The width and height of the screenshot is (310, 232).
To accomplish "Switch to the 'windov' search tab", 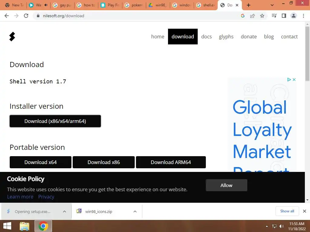I will coord(182,5).
